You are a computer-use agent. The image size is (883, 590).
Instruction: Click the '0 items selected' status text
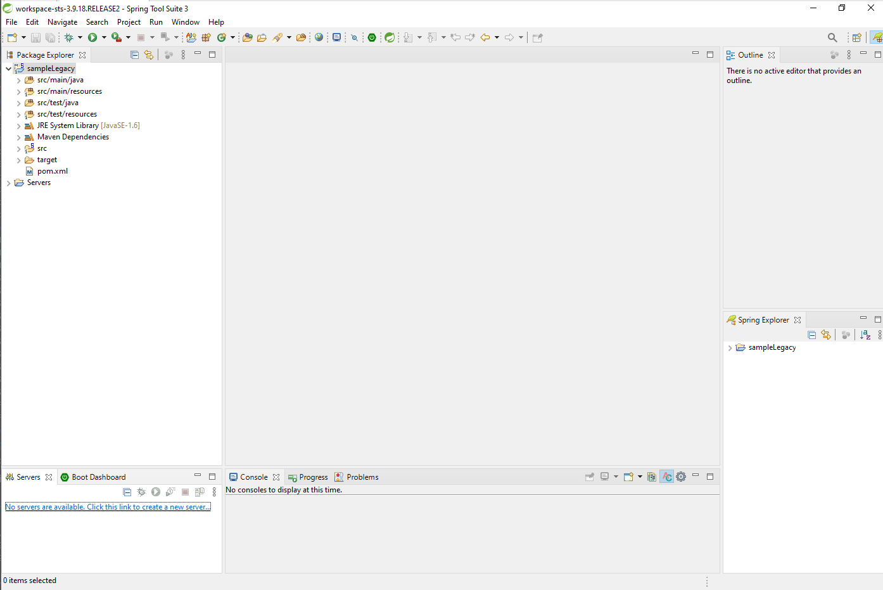pos(30,580)
